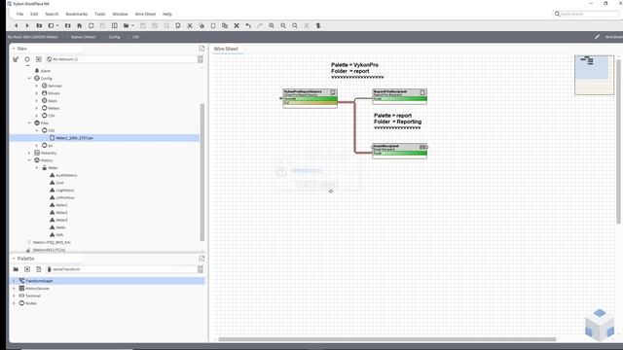
Task: Collapse the Nav panel header arrow
Action: pos(14,49)
